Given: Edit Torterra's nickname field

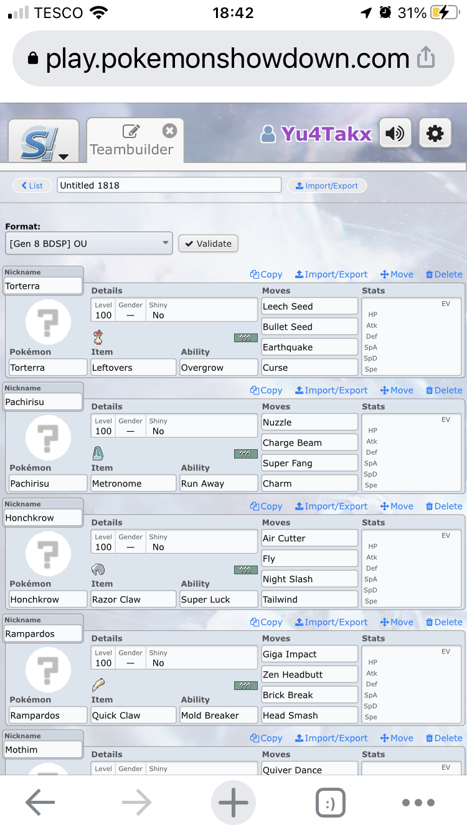Looking at the screenshot, I should tap(44, 286).
